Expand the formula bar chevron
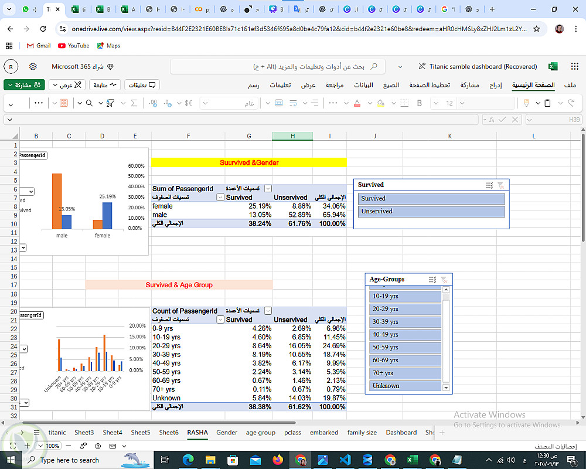The width and height of the screenshot is (586, 469). 10,120
